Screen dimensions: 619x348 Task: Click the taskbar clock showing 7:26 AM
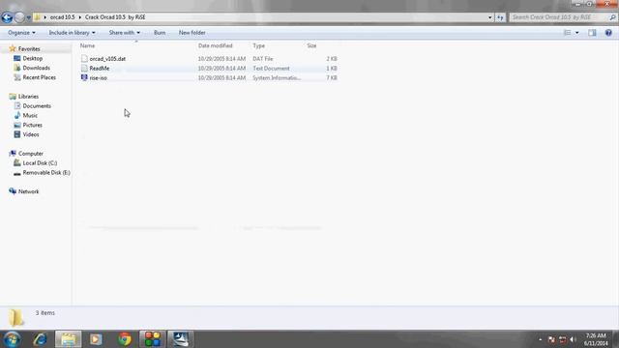(596, 339)
